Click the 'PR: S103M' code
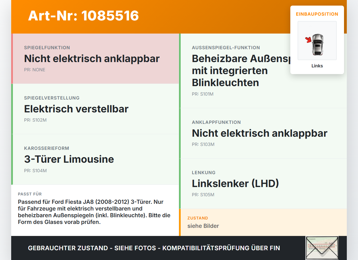The width and height of the screenshot is (358, 260). [x=203, y=145]
